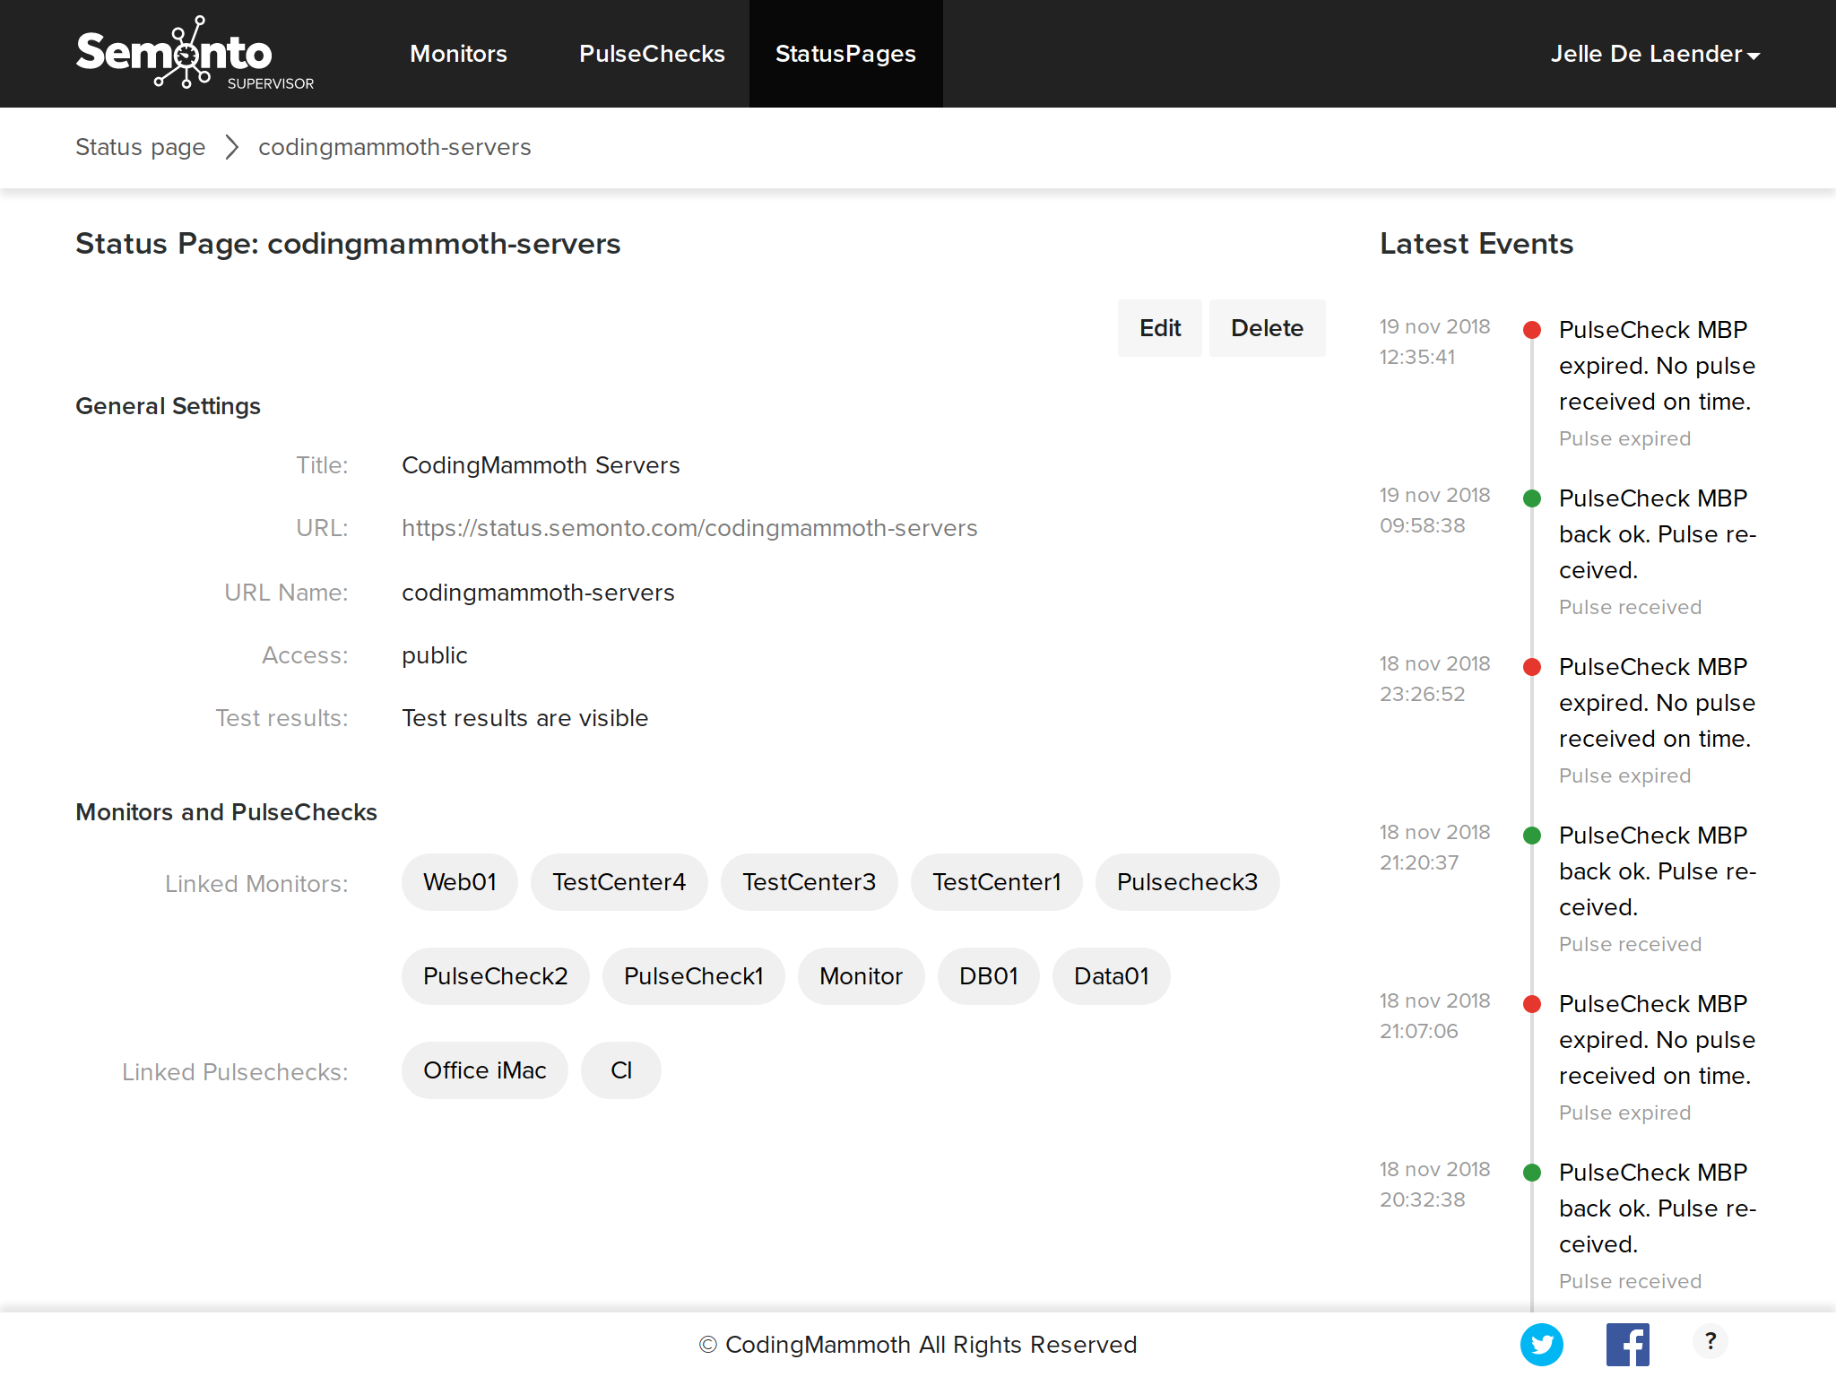Open the Twitter icon in footer
1836x1377 pixels.
tap(1541, 1345)
